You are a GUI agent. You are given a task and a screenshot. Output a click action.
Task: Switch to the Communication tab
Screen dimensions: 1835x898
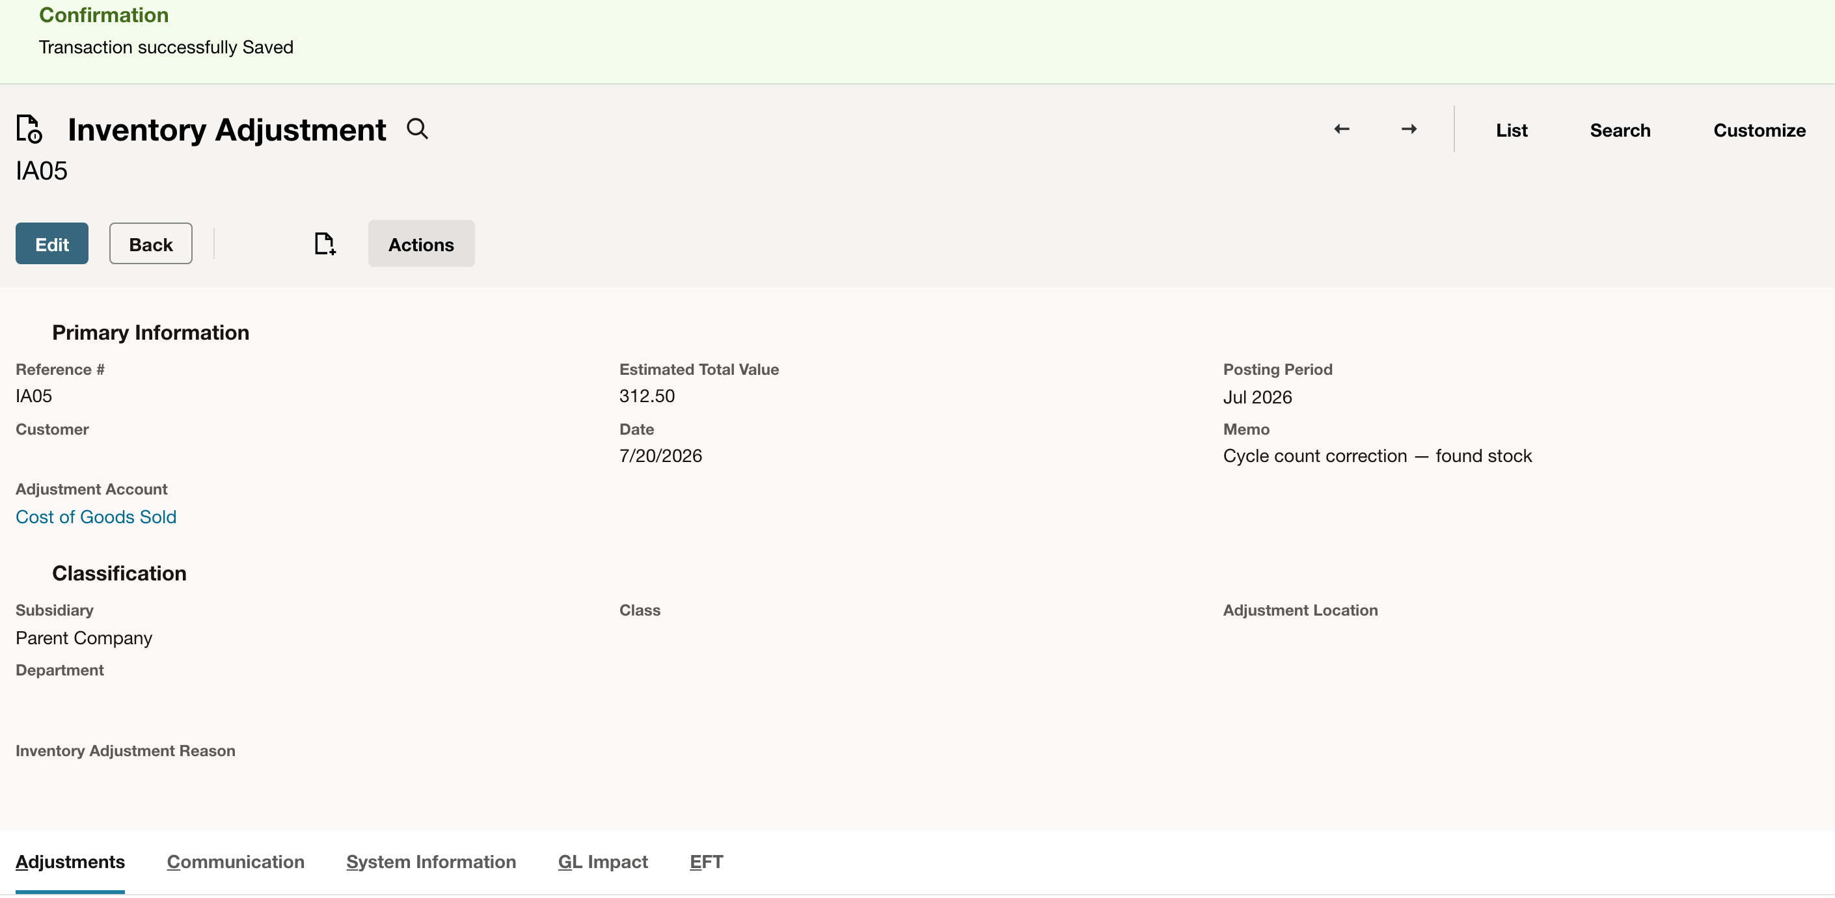click(x=235, y=862)
